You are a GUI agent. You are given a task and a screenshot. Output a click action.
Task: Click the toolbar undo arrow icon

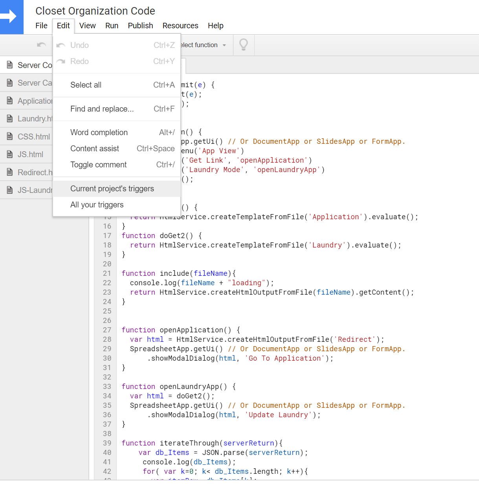point(41,45)
